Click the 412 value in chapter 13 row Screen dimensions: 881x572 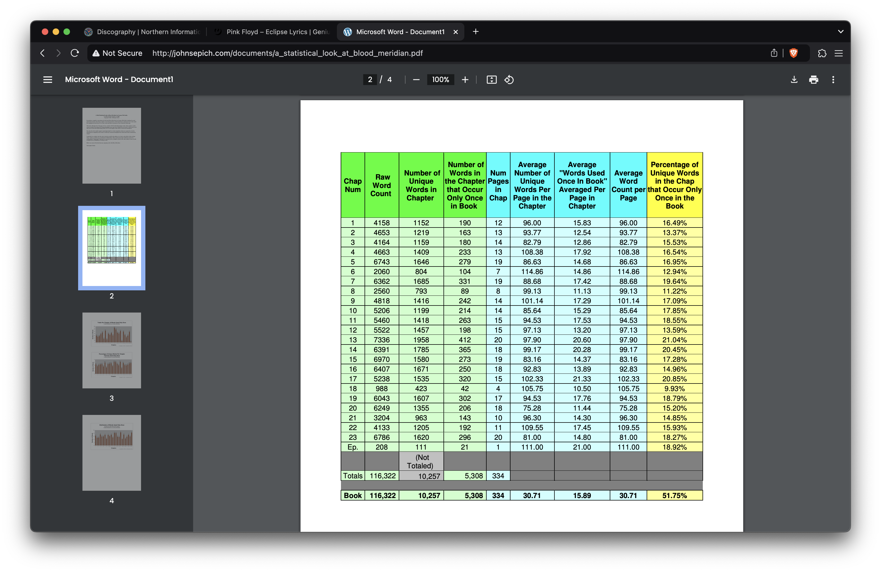pos(465,340)
